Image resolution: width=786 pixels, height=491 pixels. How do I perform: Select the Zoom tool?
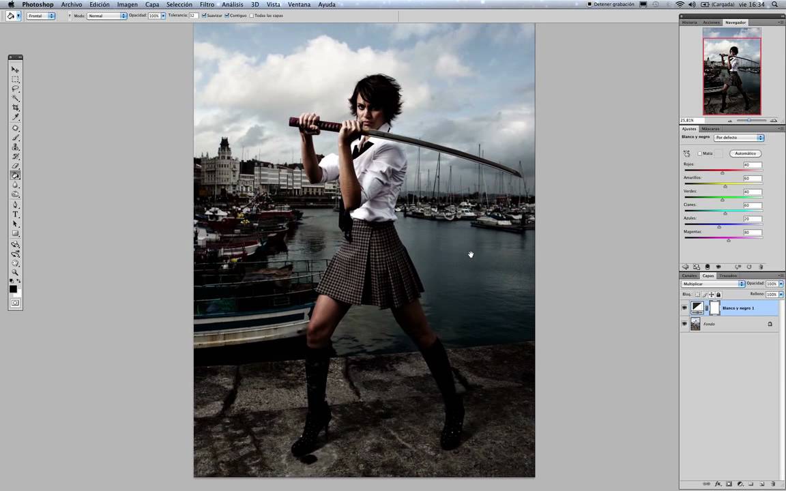[x=15, y=273]
